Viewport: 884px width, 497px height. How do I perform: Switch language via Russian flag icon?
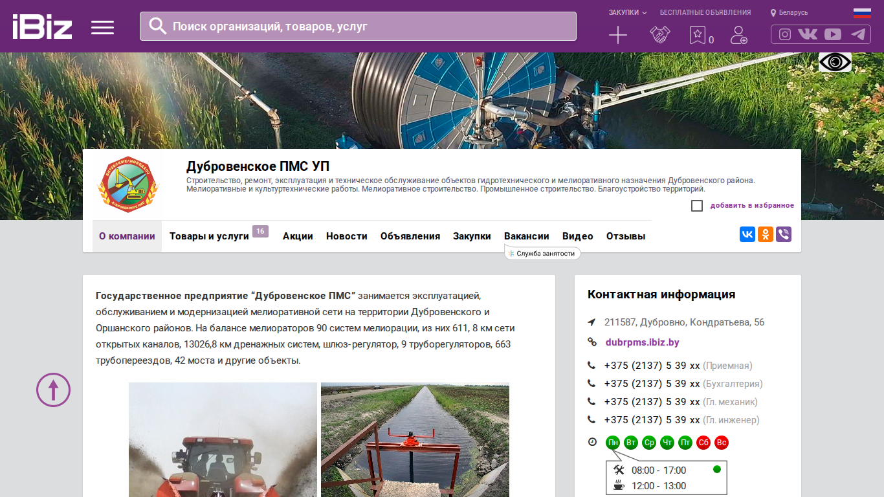click(x=862, y=13)
